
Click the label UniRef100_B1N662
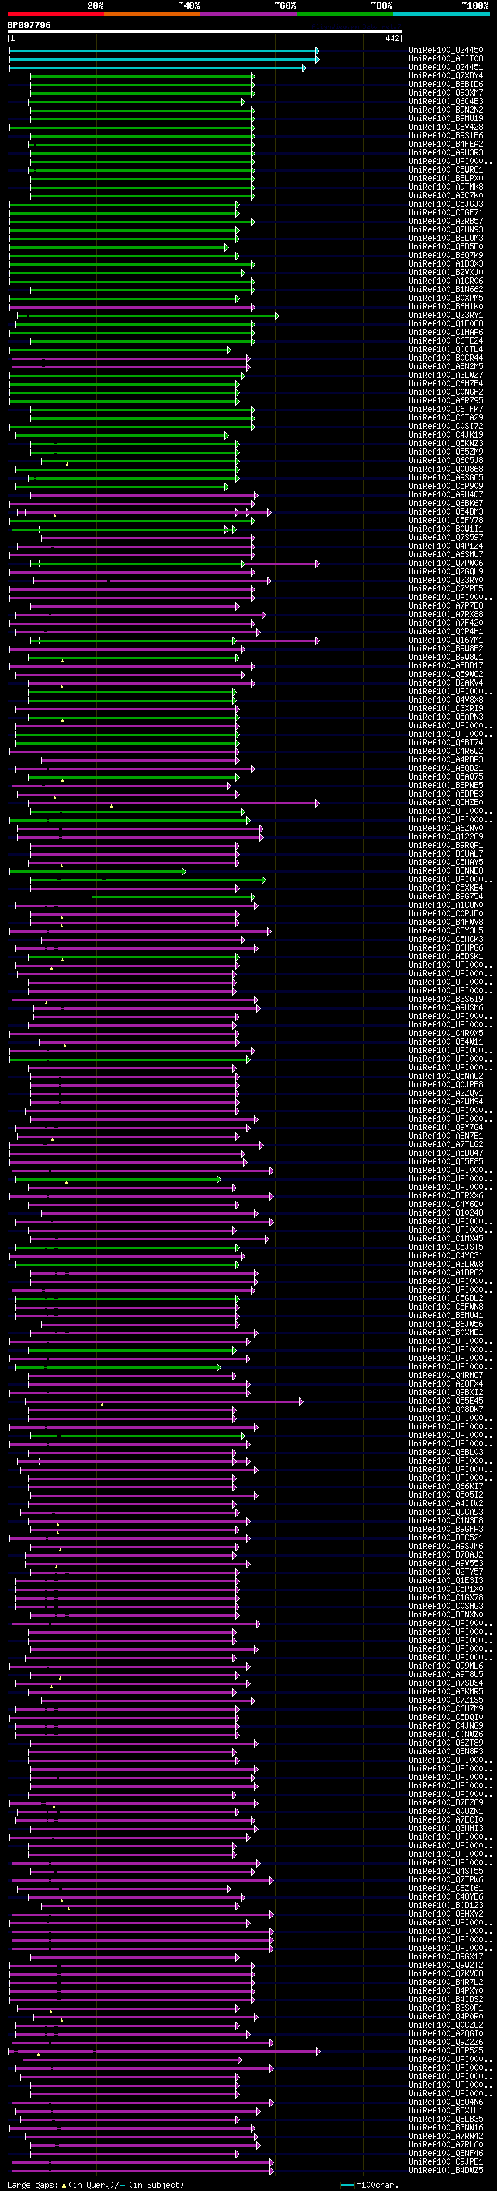[446, 289]
